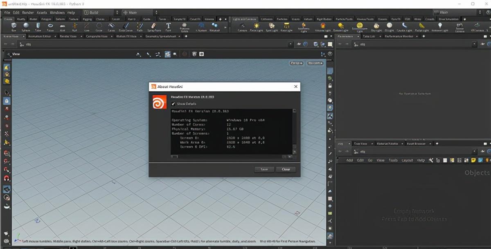Select the Sphere shelf tool
This screenshot has height=249, width=491.
coord(25,27)
